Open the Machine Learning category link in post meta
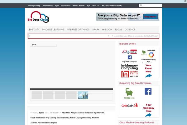Viewport: 187px width, 125px height. pyautogui.click(x=63, y=118)
